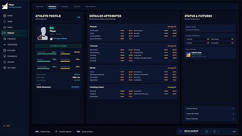Click the Finishing & Attack section header
Image resolution: width=242 pixels, height=136 pixels.
click(x=133, y=87)
